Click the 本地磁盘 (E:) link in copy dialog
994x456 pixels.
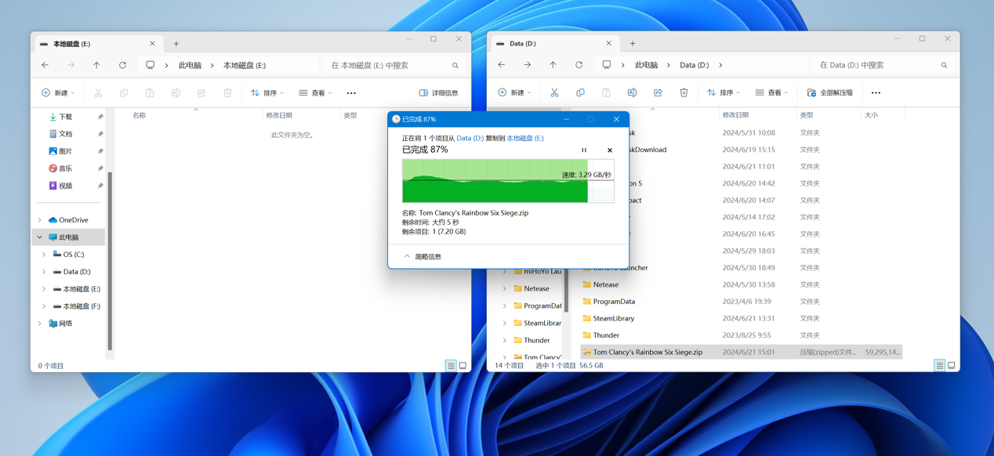click(524, 138)
